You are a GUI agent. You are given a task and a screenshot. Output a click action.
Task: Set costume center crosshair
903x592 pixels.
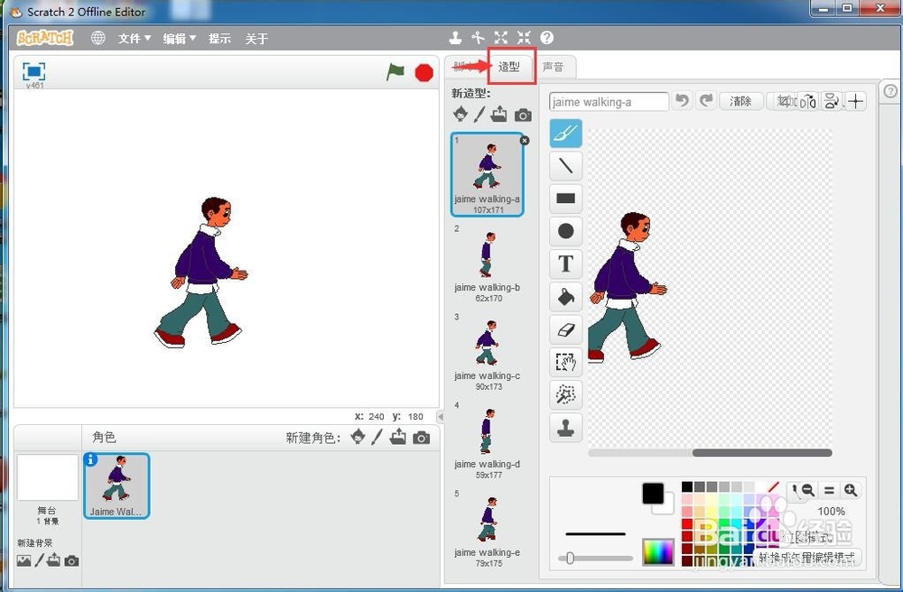[856, 102]
